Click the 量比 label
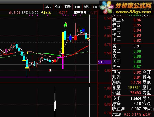The height and width of the screenshot is (117, 154). pos(146,88)
